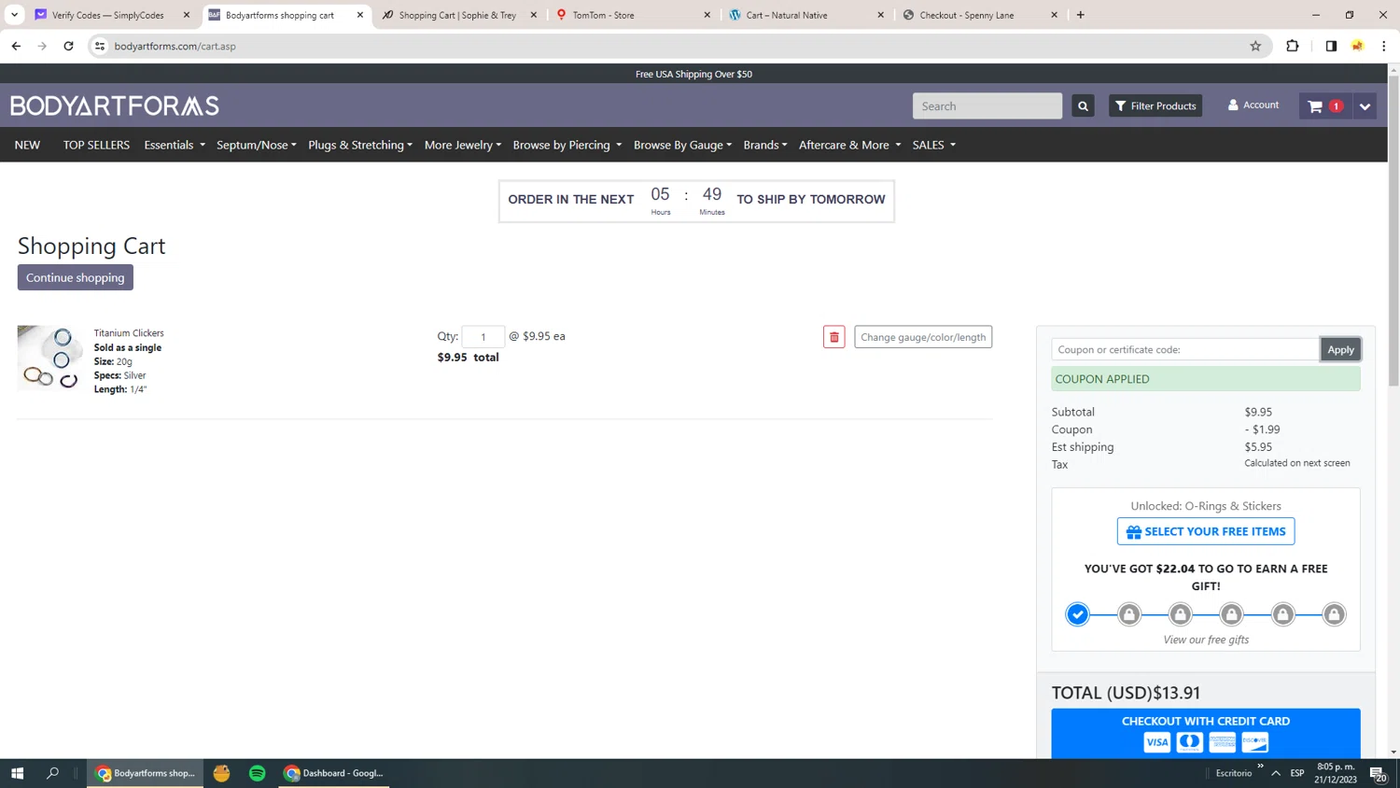
Task: Open Windows Start menu
Action: 17,773
